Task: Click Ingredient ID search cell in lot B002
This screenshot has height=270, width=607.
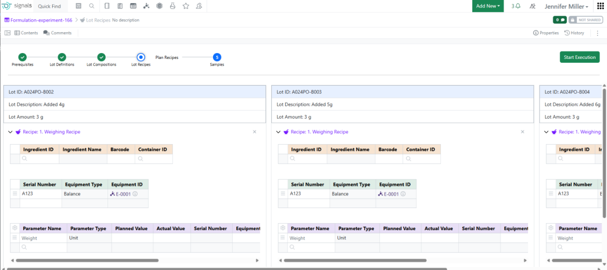Action: click(39, 159)
